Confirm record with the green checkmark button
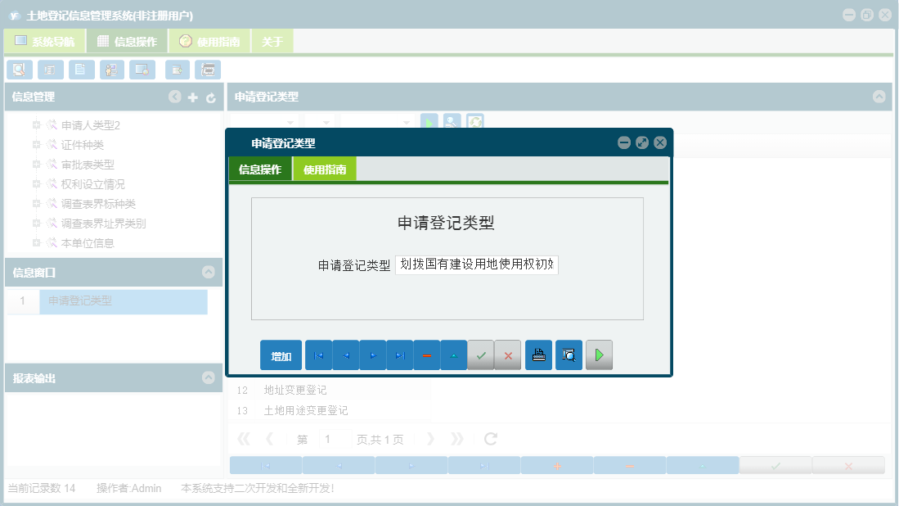 point(481,355)
